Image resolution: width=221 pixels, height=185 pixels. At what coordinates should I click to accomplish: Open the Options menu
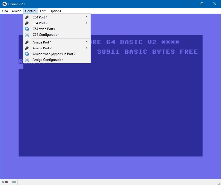click(55, 11)
